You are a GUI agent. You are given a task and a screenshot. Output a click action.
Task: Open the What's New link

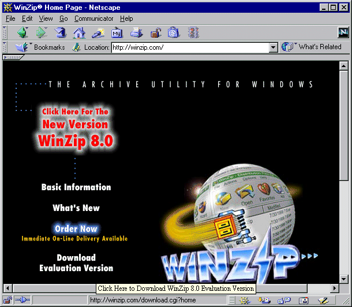[x=76, y=208]
